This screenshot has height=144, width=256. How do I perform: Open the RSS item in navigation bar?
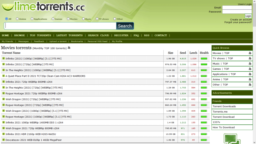[x=146, y=35]
